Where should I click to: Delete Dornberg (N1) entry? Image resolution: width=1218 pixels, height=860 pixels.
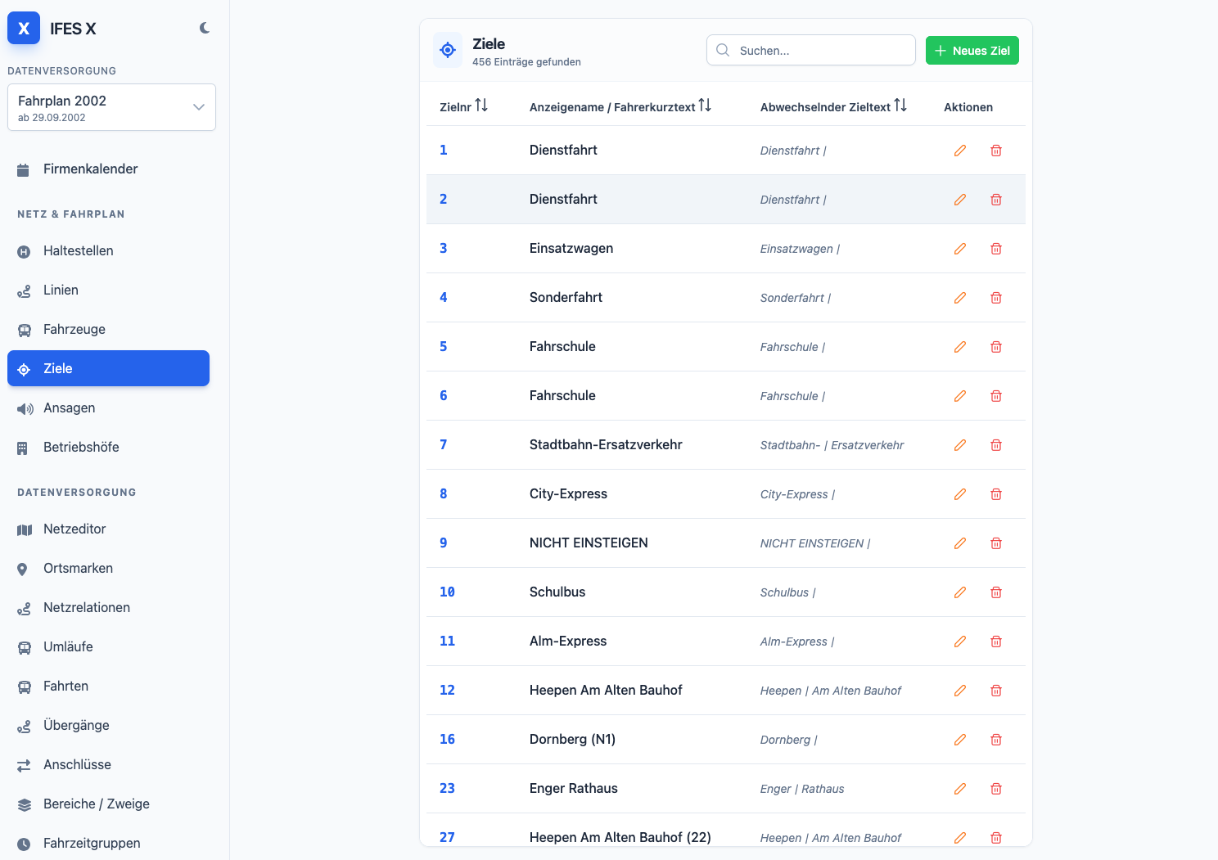click(996, 740)
